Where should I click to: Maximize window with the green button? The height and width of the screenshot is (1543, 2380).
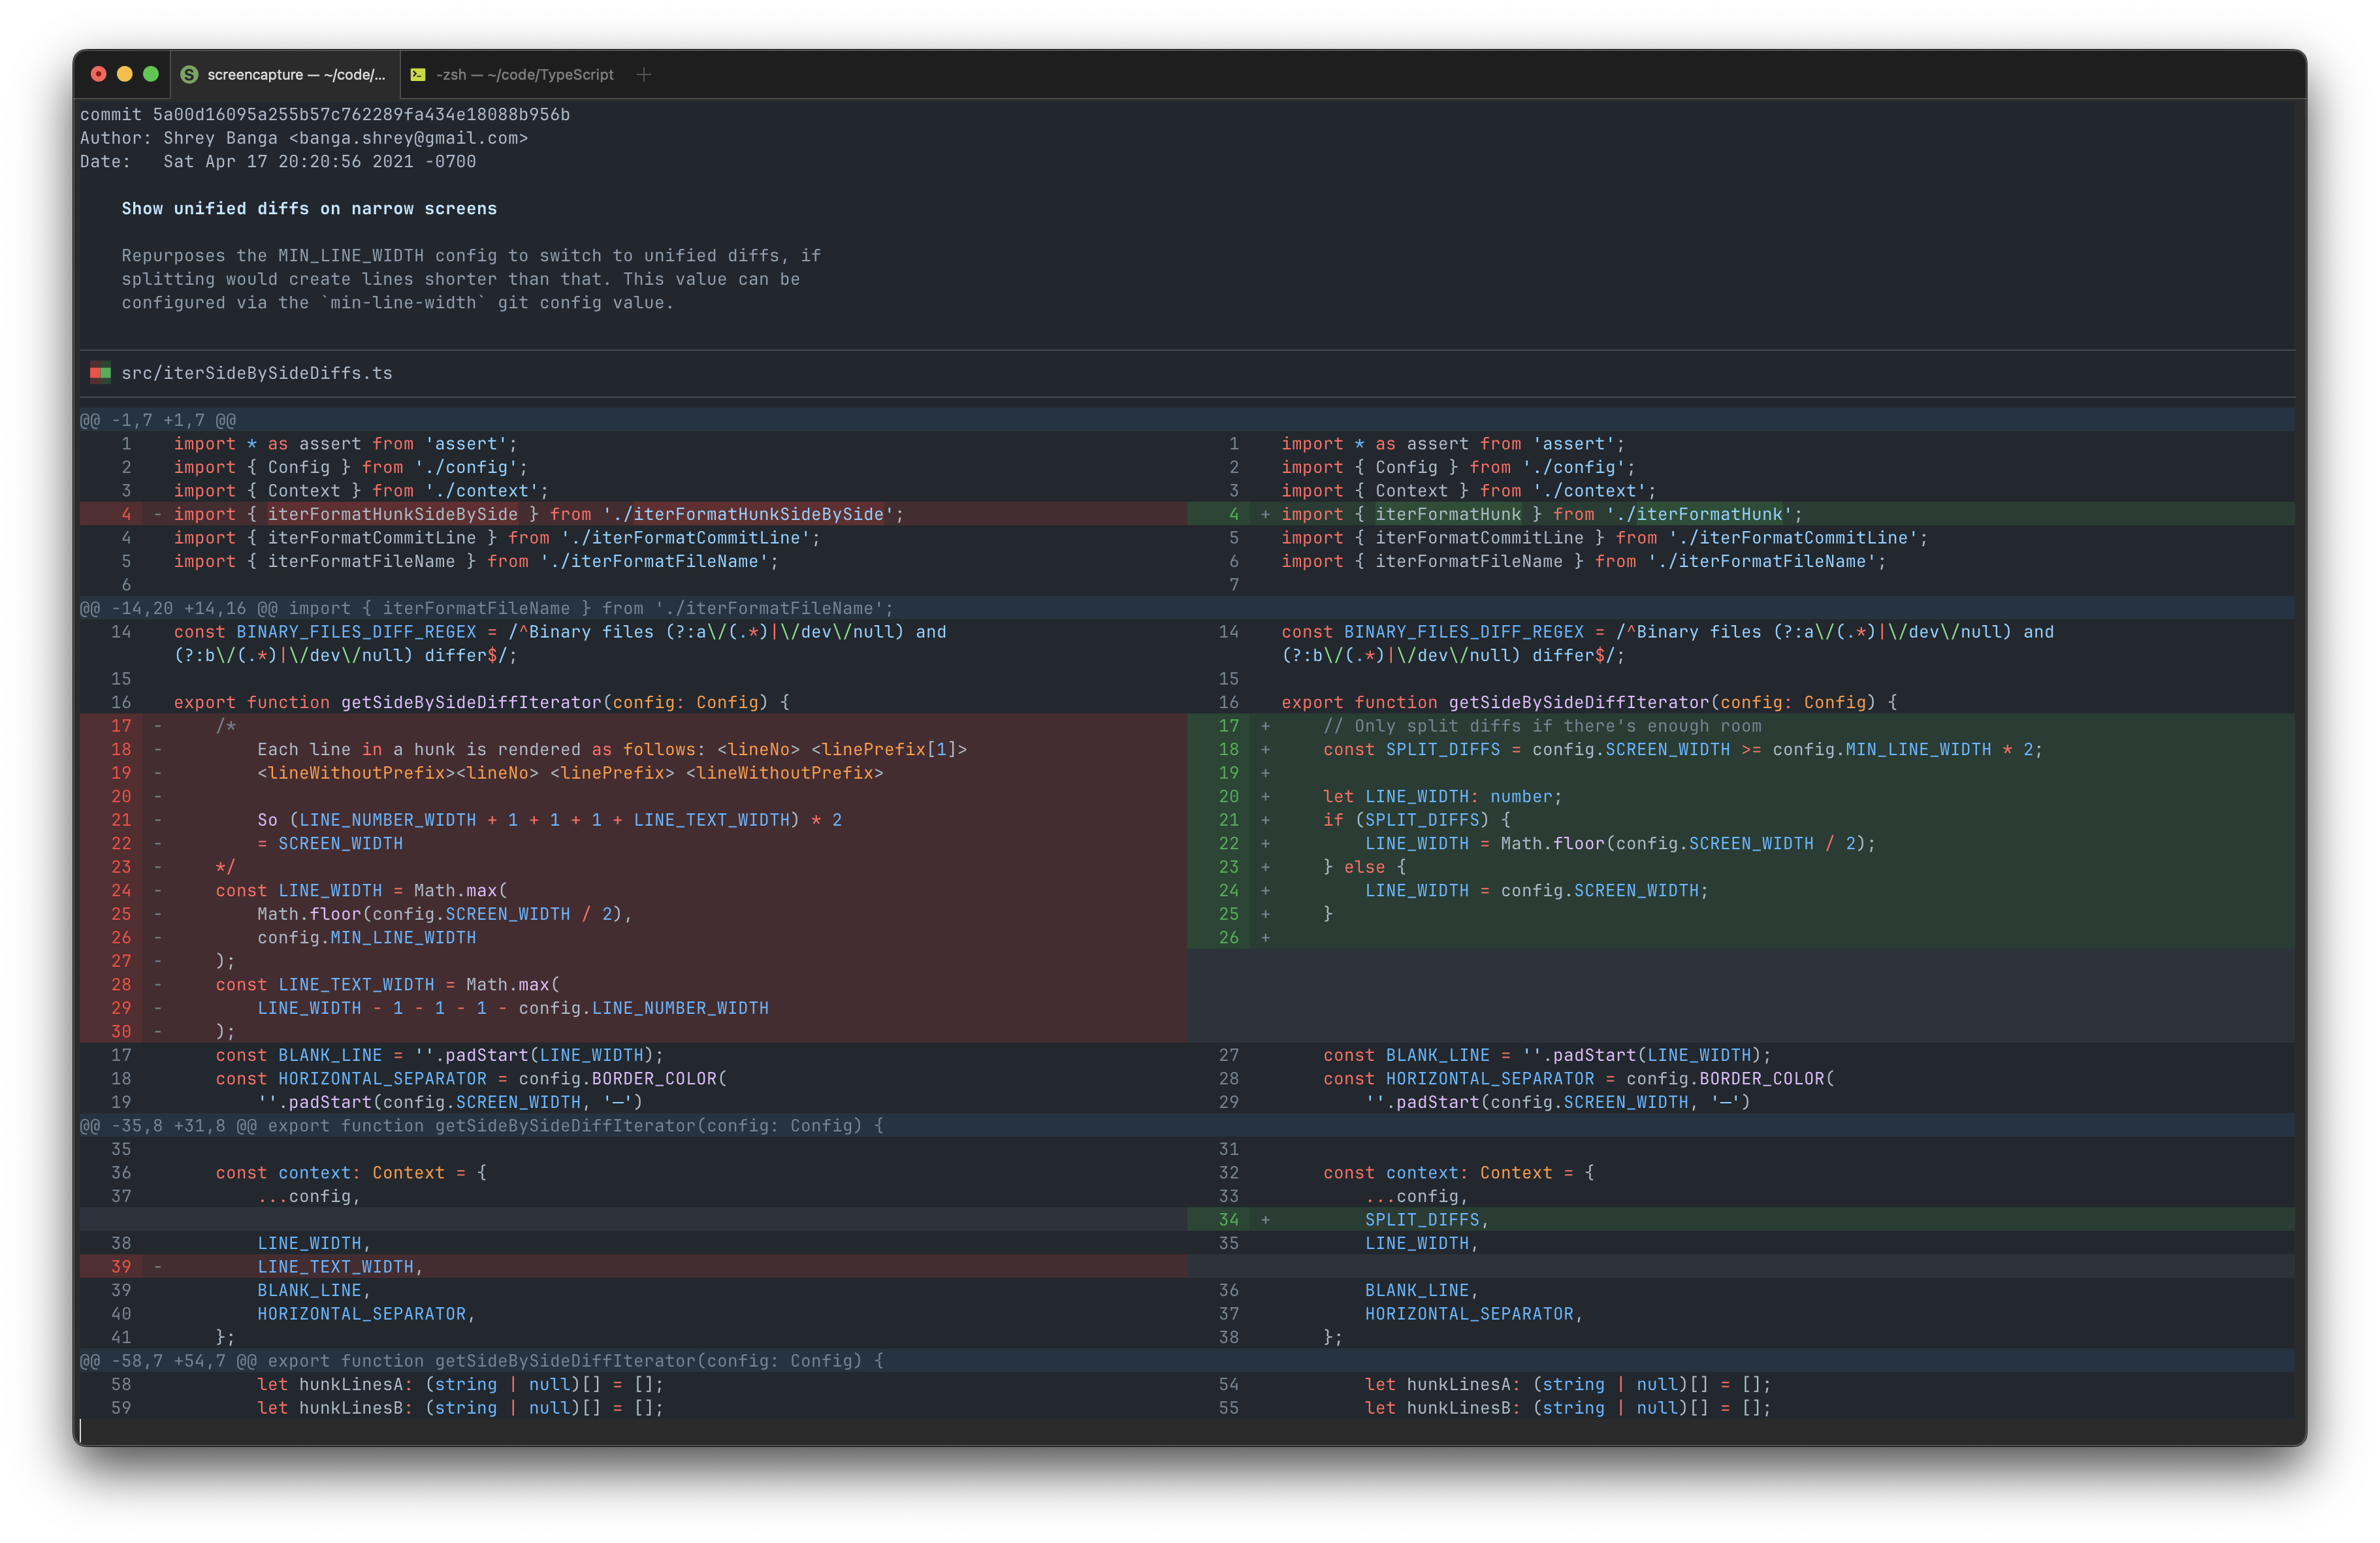click(151, 74)
